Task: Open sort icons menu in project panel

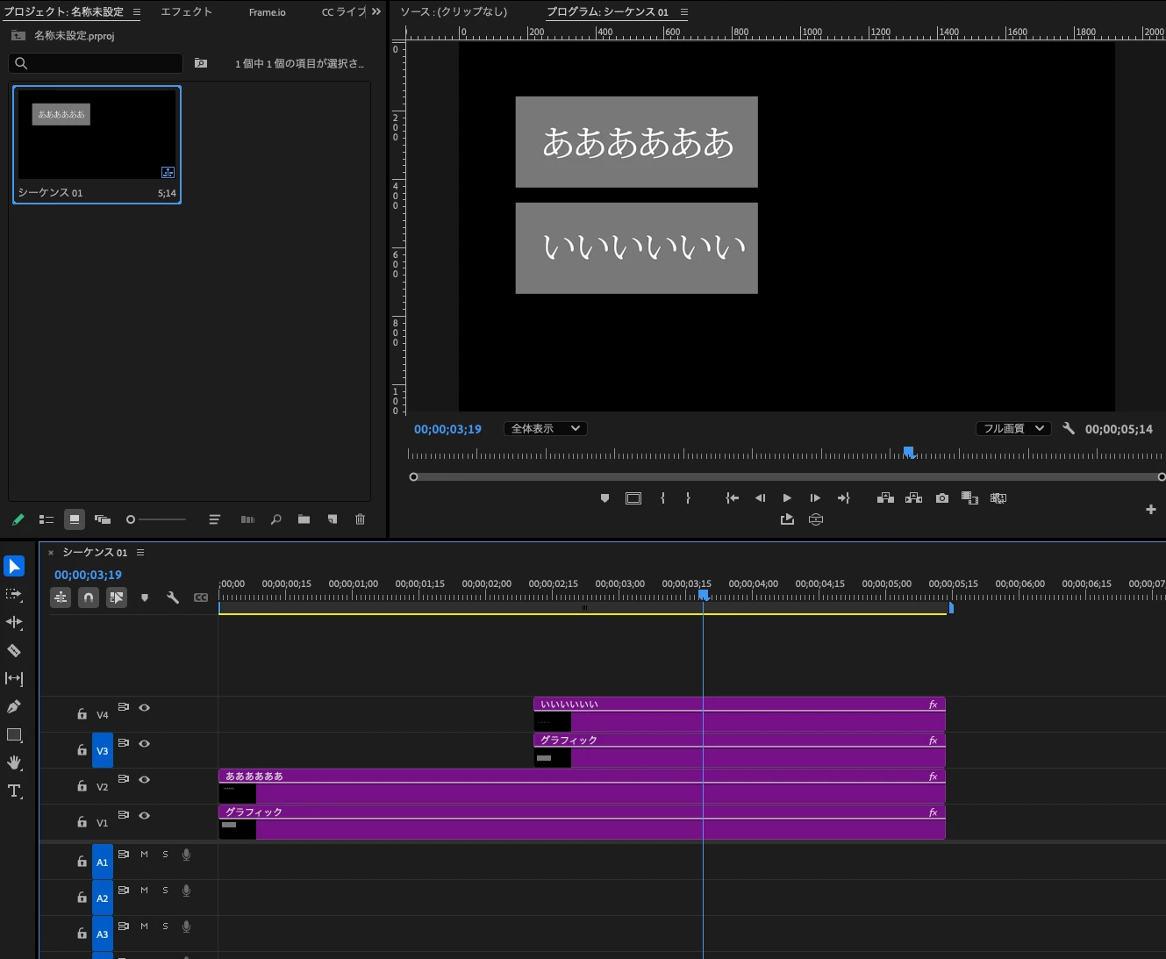Action: (214, 519)
